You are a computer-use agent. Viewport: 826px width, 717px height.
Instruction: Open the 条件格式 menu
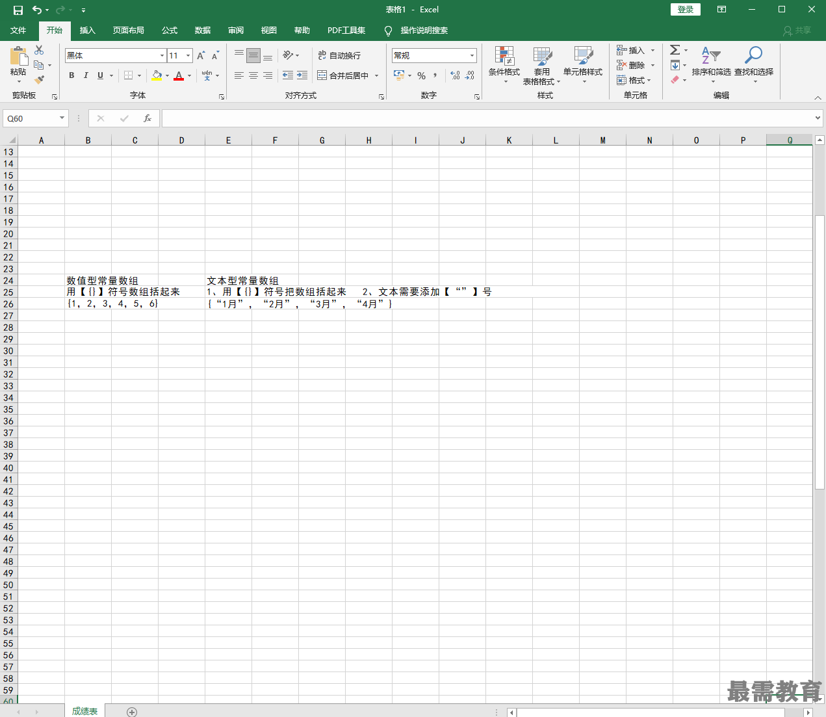(x=504, y=65)
